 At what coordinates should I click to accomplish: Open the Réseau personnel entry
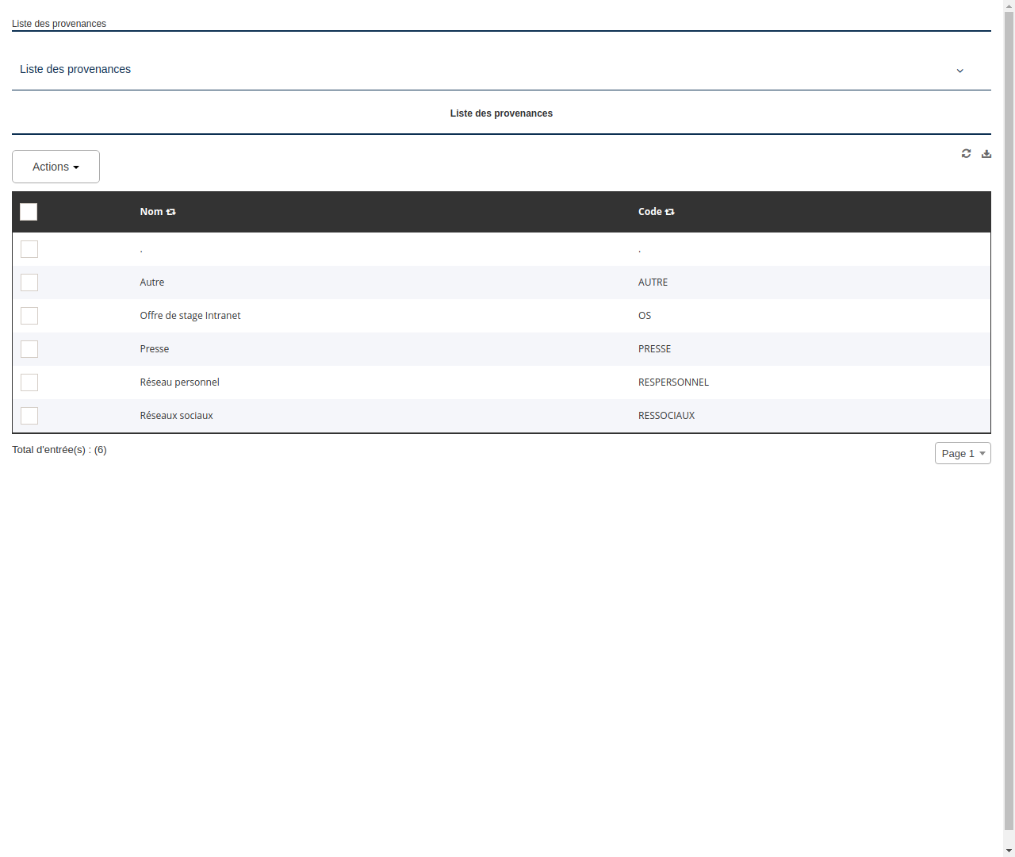tap(179, 382)
